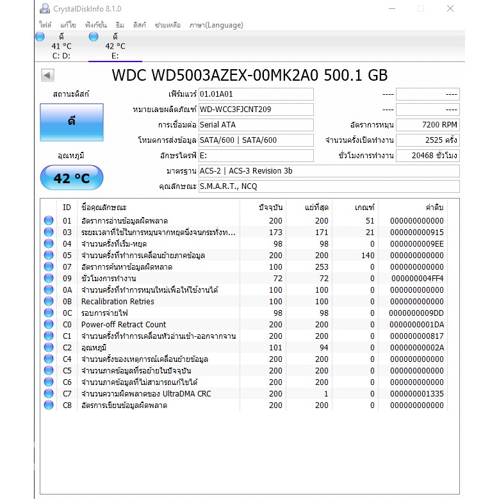Screen dimensions: 499x499
Task: Click the firmware field 01.01A01
Action: (x=256, y=94)
